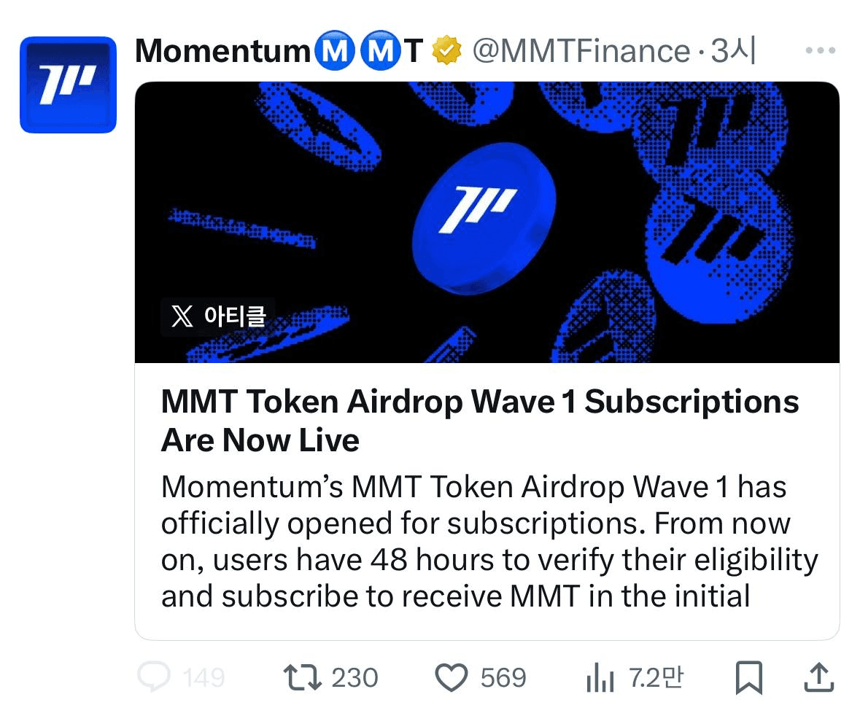Open the Momentum profile avatar
The height and width of the screenshot is (705, 860).
tap(68, 85)
